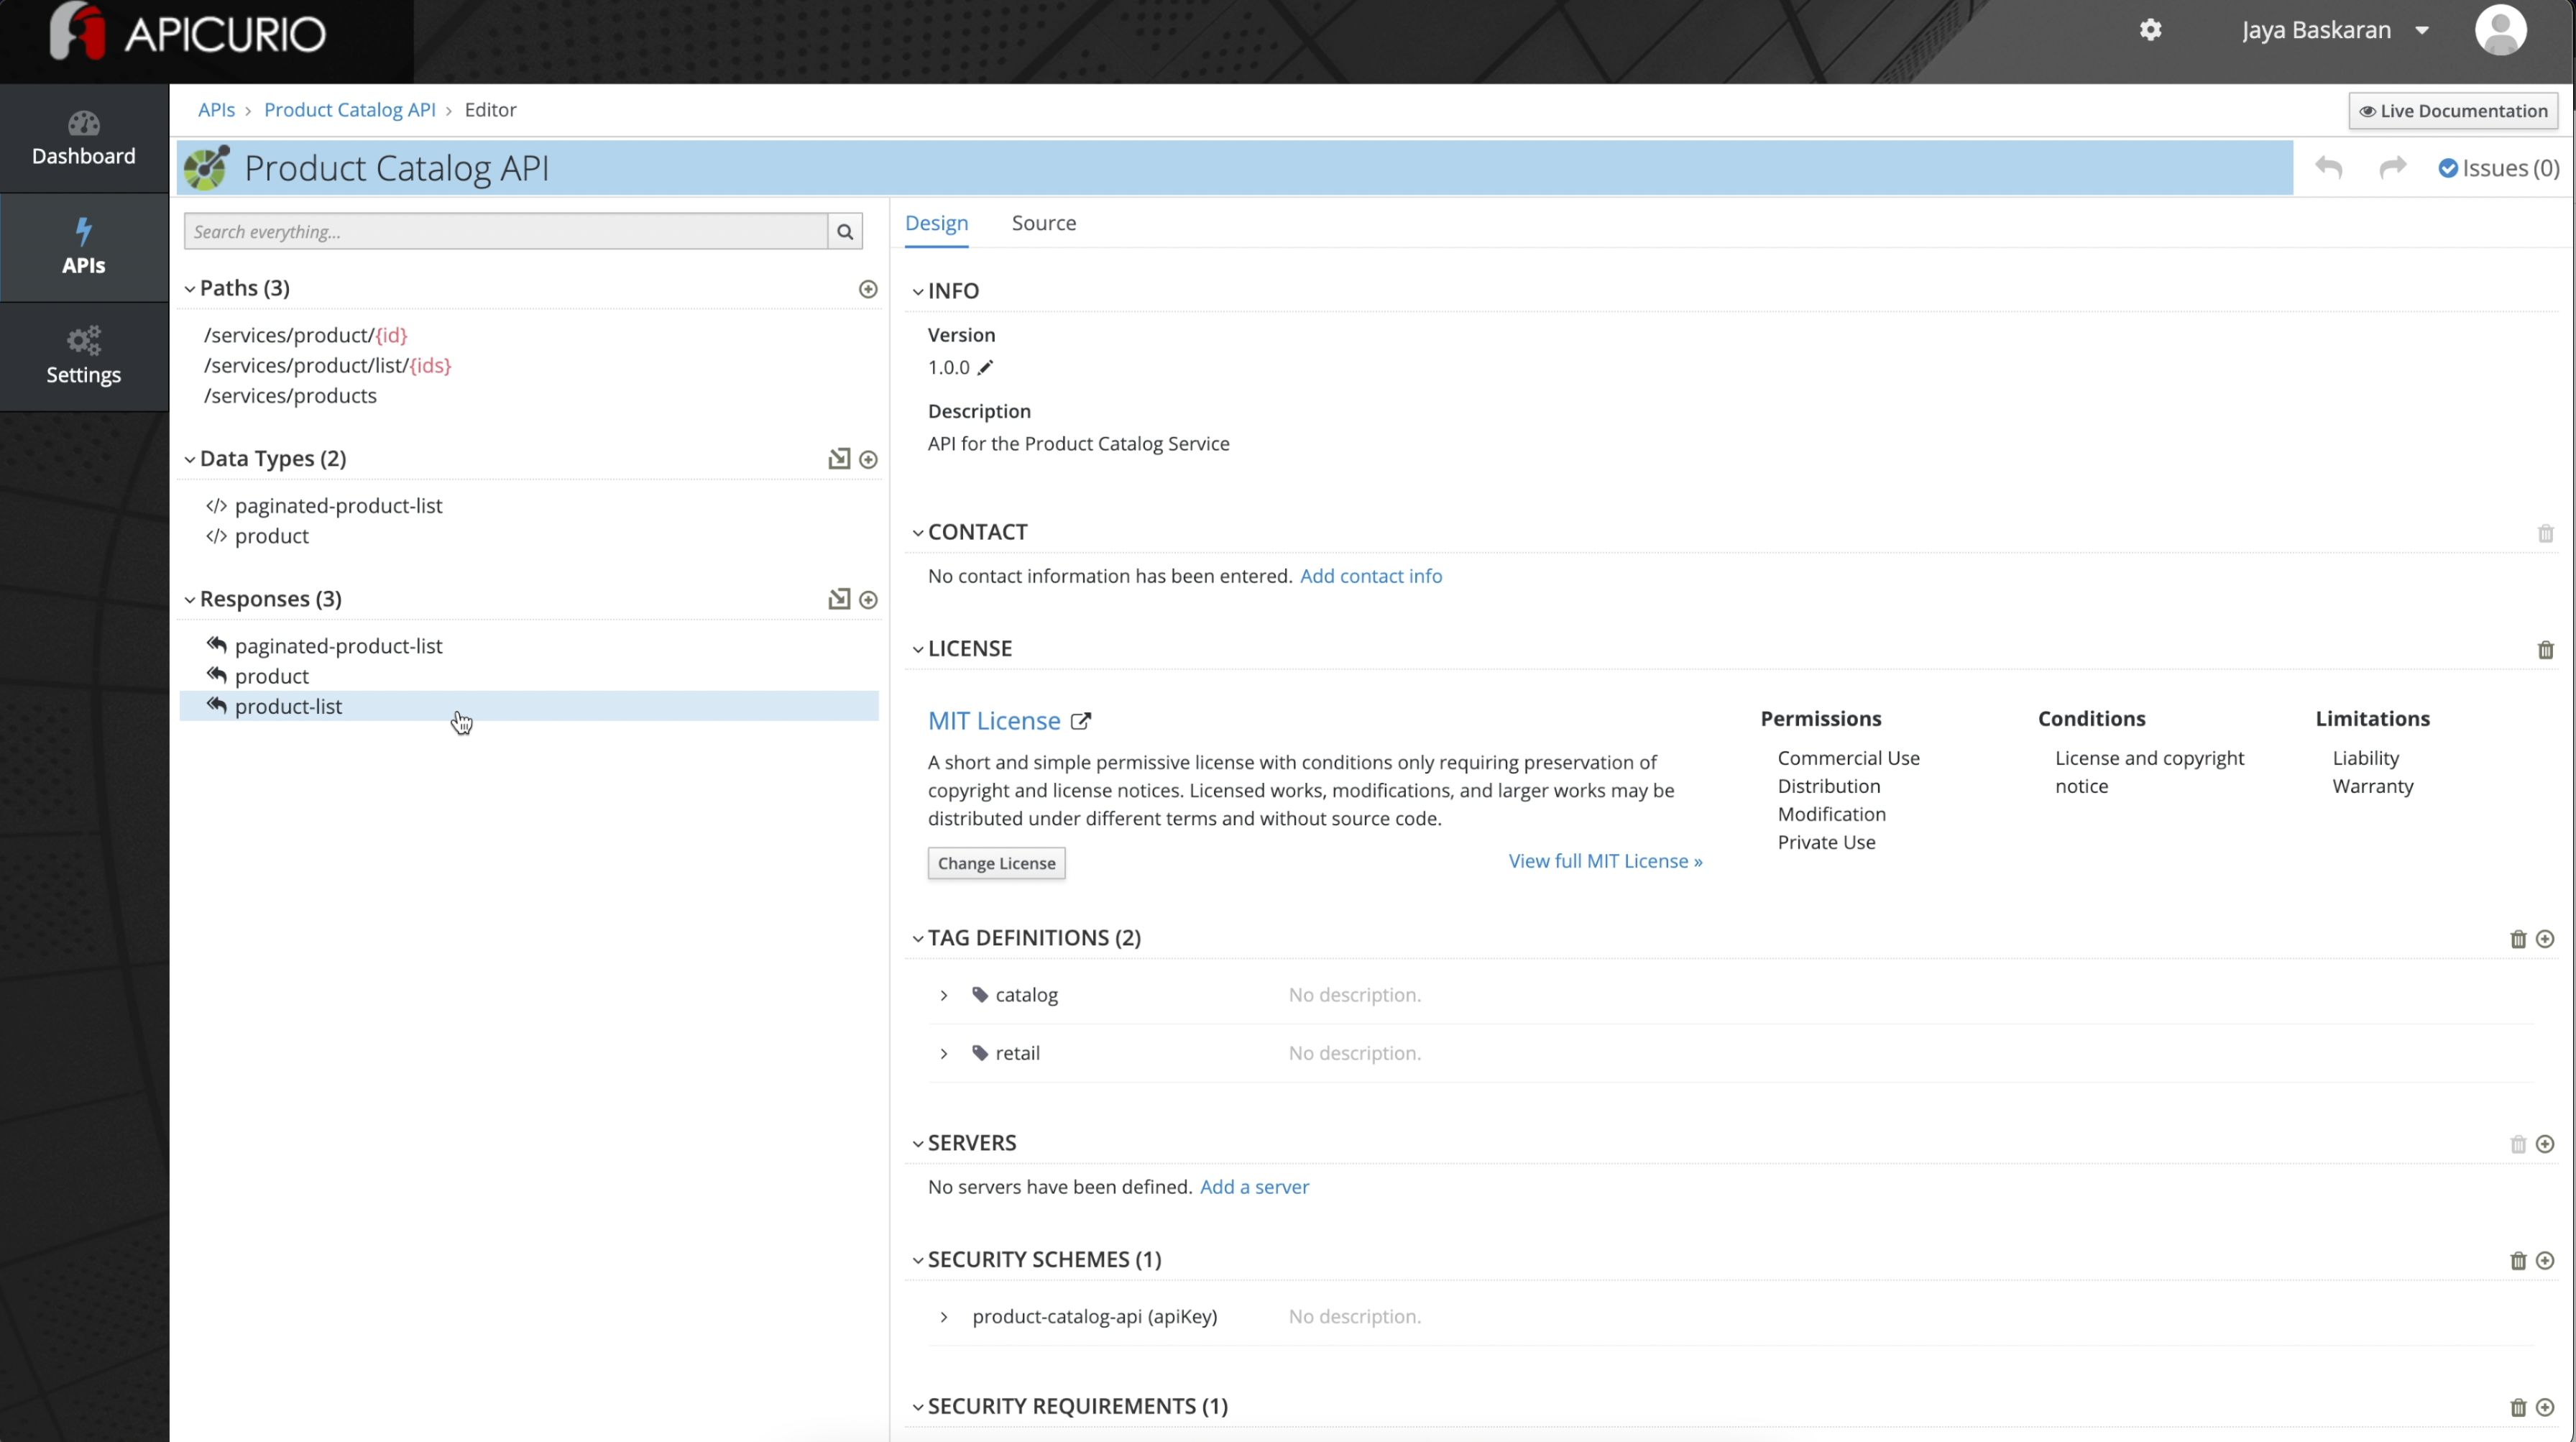
Task: Add server plus icon in Servers header
Action: pyautogui.click(x=2545, y=1144)
